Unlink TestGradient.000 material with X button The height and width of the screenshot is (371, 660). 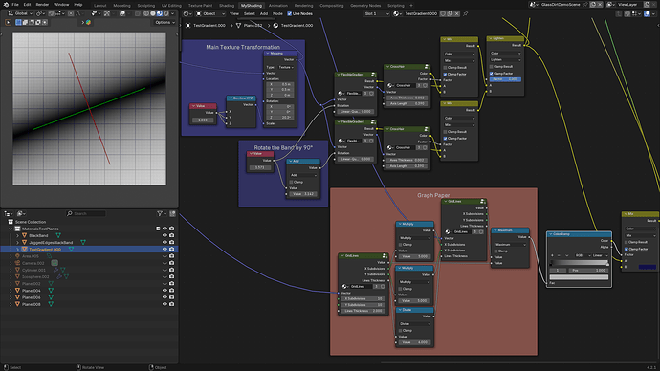click(456, 14)
